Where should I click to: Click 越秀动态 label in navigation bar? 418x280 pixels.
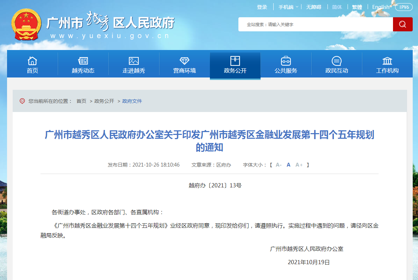(x=83, y=71)
